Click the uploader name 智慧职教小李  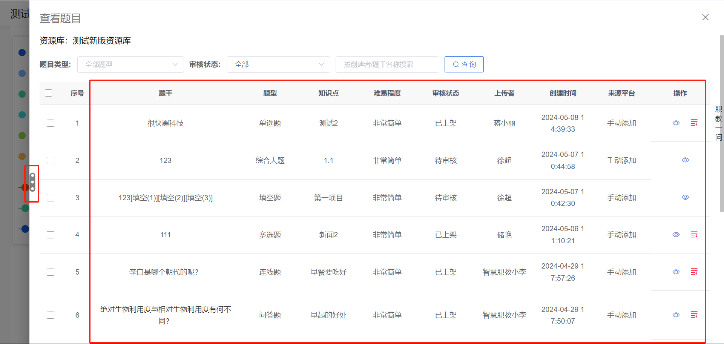point(504,272)
